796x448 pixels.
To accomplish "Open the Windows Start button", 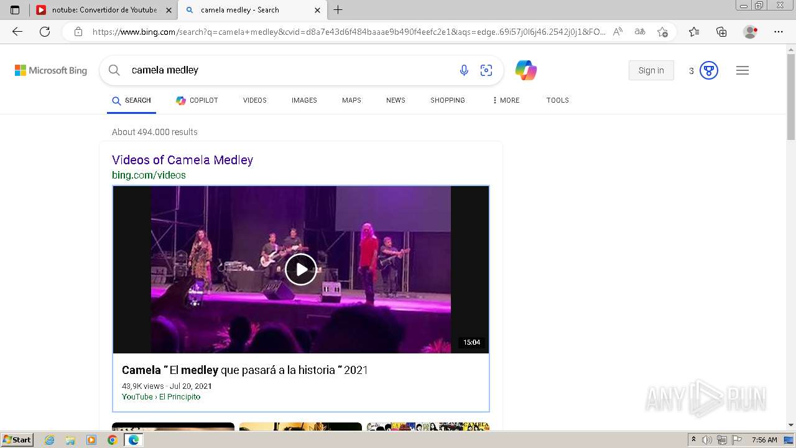I will pyautogui.click(x=17, y=440).
